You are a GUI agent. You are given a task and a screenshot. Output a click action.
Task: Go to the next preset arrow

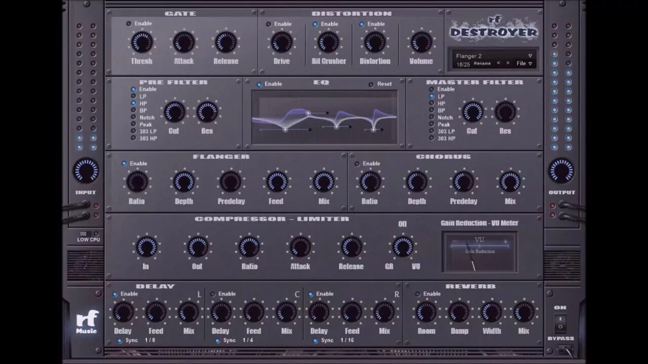pos(508,64)
